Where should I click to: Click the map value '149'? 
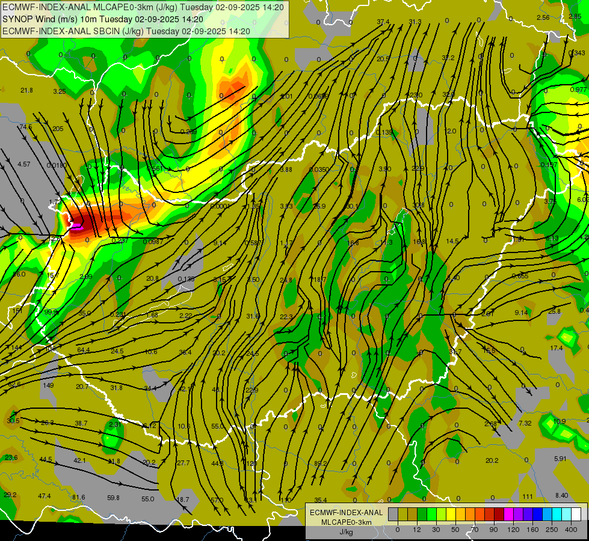click(x=49, y=385)
